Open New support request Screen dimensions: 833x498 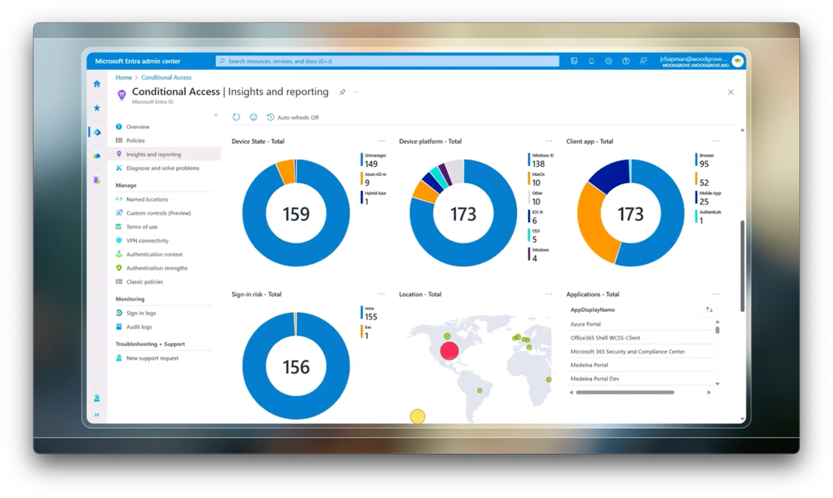coord(153,358)
